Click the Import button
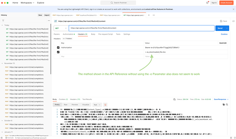This screenshot has height=139, width=236. pyautogui.click(x=47, y=15)
